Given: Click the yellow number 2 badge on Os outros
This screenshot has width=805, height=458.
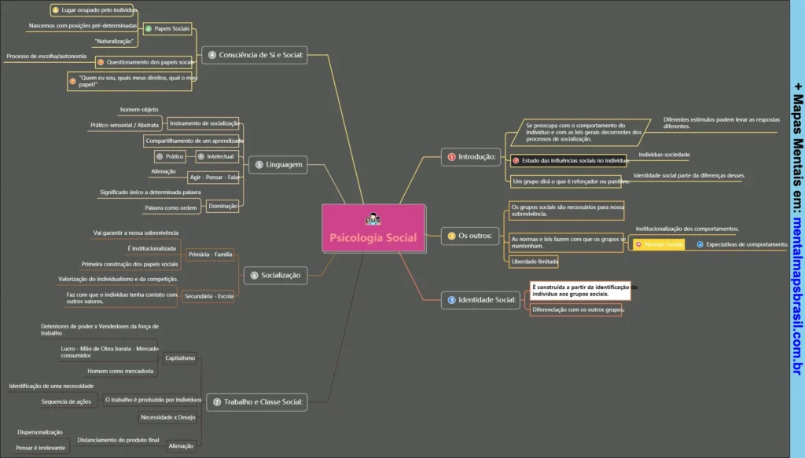Looking at the screenshot, I should click(451, 236).
